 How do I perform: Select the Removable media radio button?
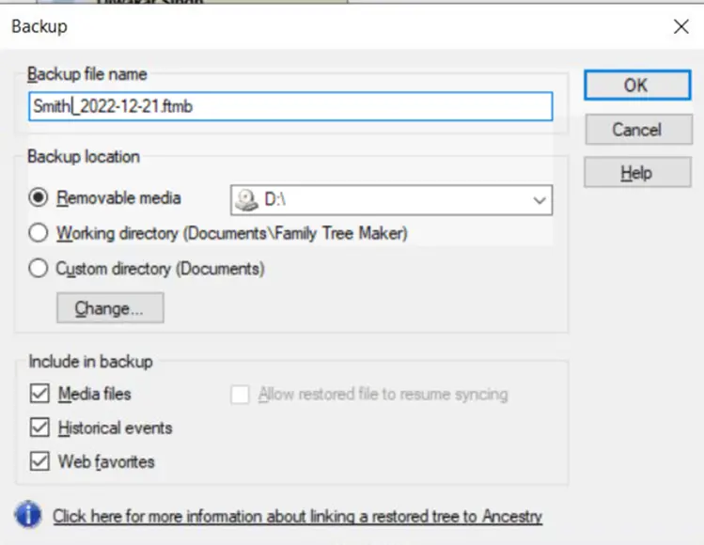39,198
